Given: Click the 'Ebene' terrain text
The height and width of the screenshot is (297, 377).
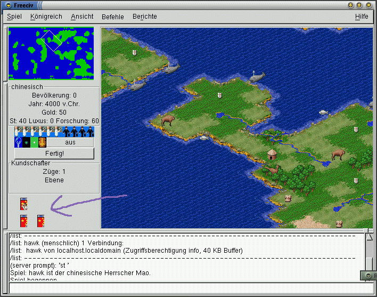Looking at the screenshot, I should (x=54, y=180).
